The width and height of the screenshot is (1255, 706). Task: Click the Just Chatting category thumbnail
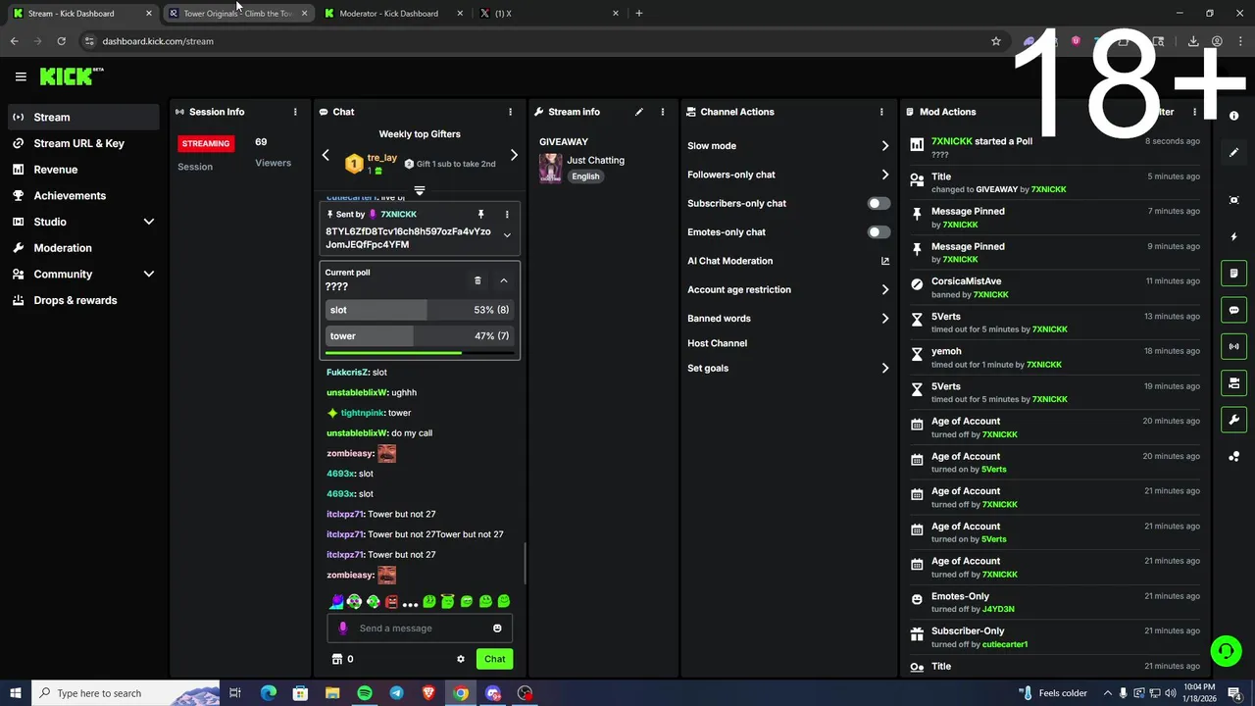(x=551, y=168)
